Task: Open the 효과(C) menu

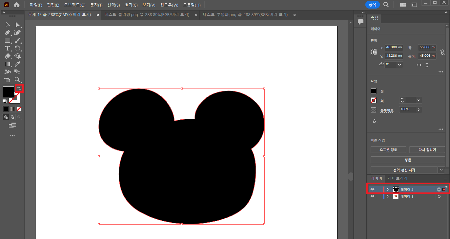Action: (x=131, y=5)
